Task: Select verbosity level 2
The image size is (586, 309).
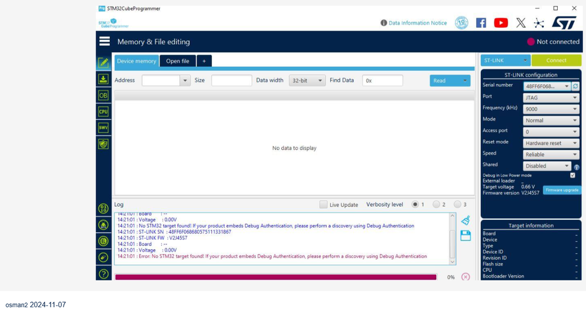Action: point(436,205)
